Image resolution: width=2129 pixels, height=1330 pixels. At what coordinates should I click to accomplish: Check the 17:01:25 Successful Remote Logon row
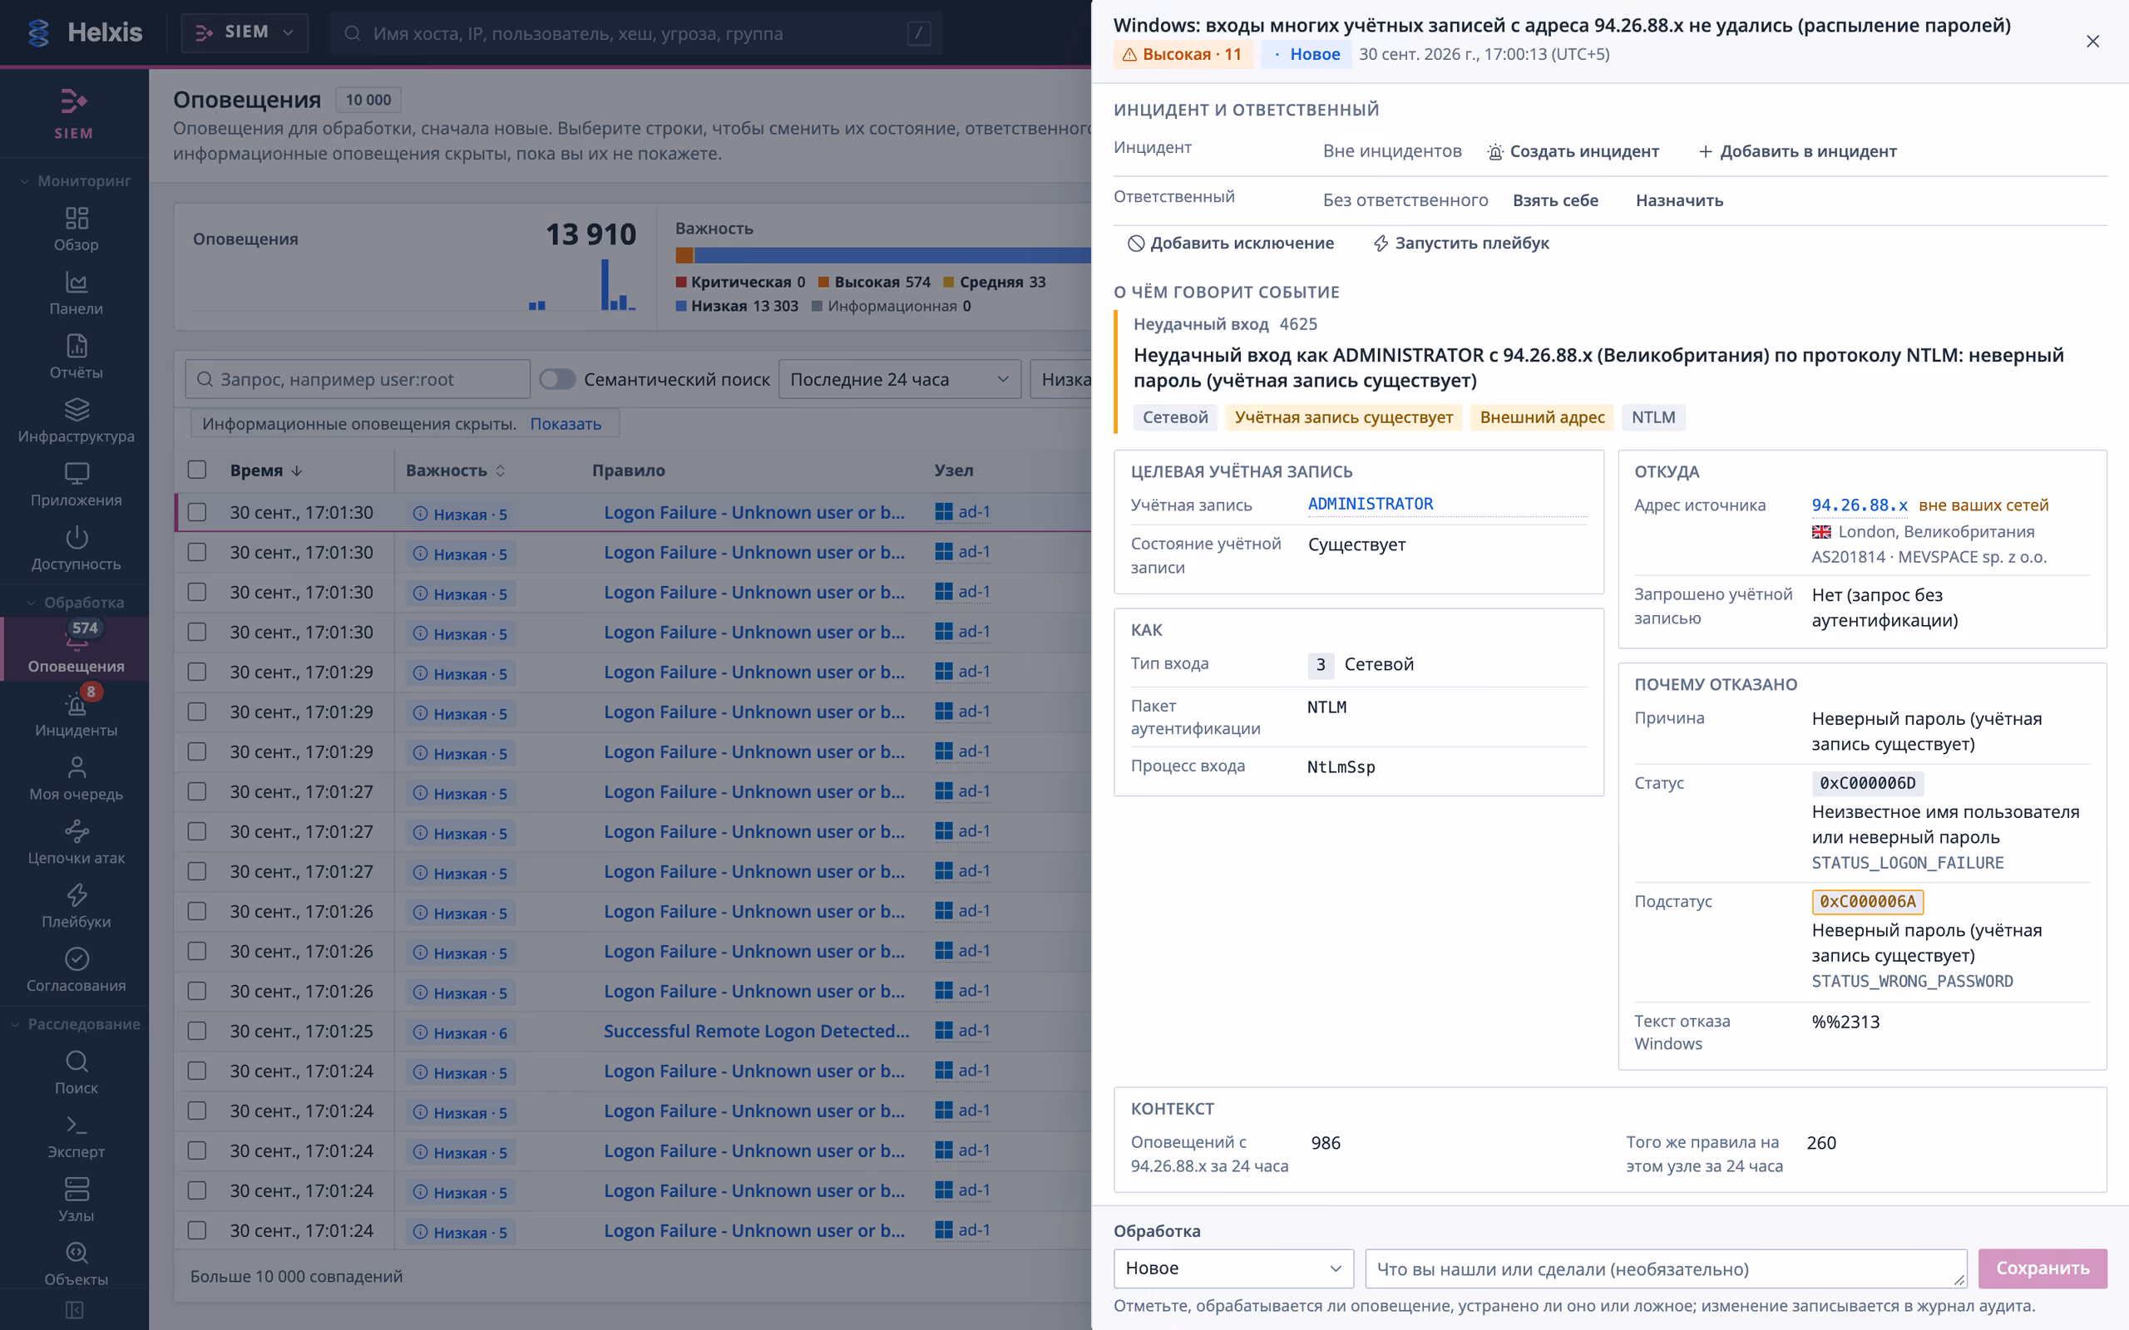pyautogui.click(x=197, y=1030)
